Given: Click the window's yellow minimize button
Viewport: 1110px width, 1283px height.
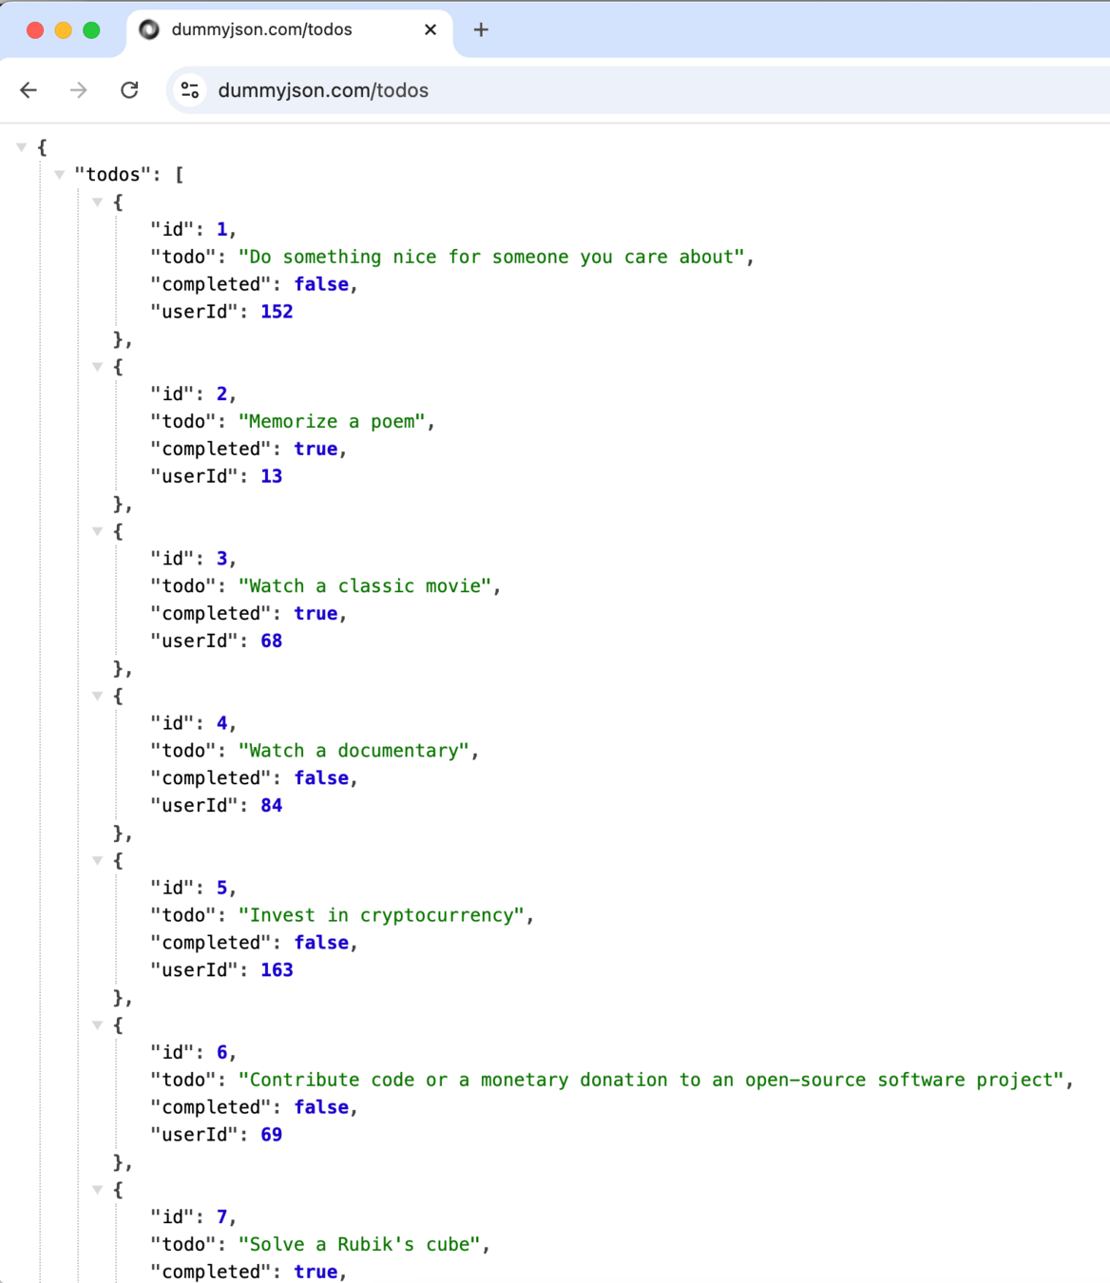Looking at the screenshot, I should click(x=64, y=30).
